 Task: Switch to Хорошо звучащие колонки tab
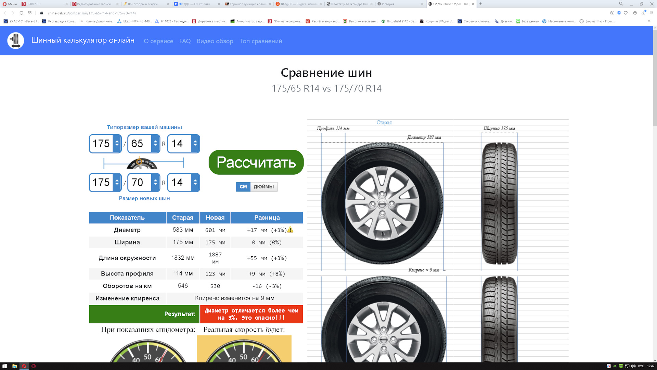(248, 4)
